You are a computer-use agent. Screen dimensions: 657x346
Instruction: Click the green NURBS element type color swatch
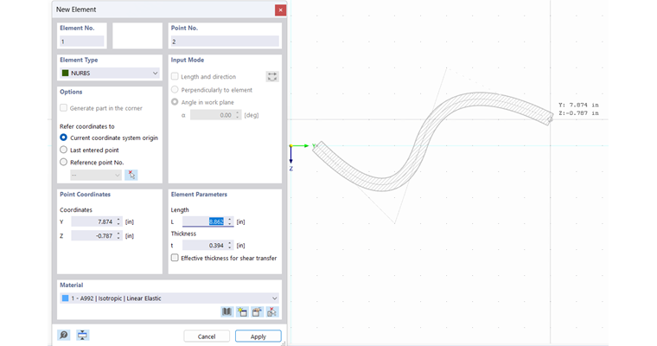(66, 73)
